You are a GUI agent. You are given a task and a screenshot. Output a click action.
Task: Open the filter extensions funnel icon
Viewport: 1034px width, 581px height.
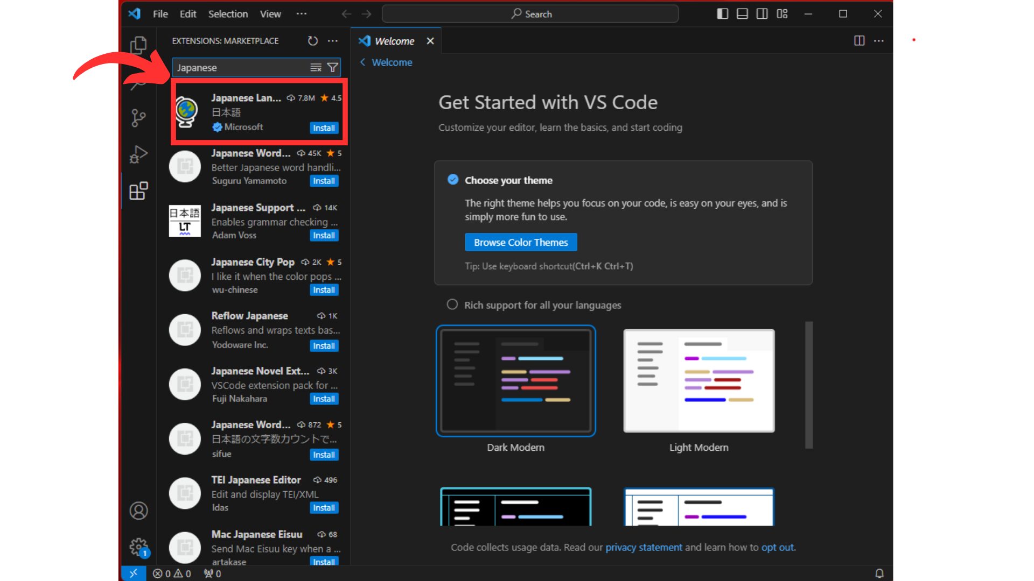click(333, 67)
